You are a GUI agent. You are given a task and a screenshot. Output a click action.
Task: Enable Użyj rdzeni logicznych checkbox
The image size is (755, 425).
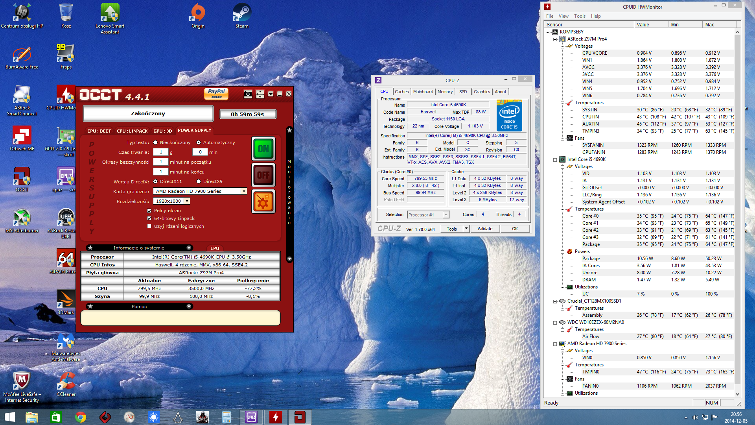(x=149, y=226)
